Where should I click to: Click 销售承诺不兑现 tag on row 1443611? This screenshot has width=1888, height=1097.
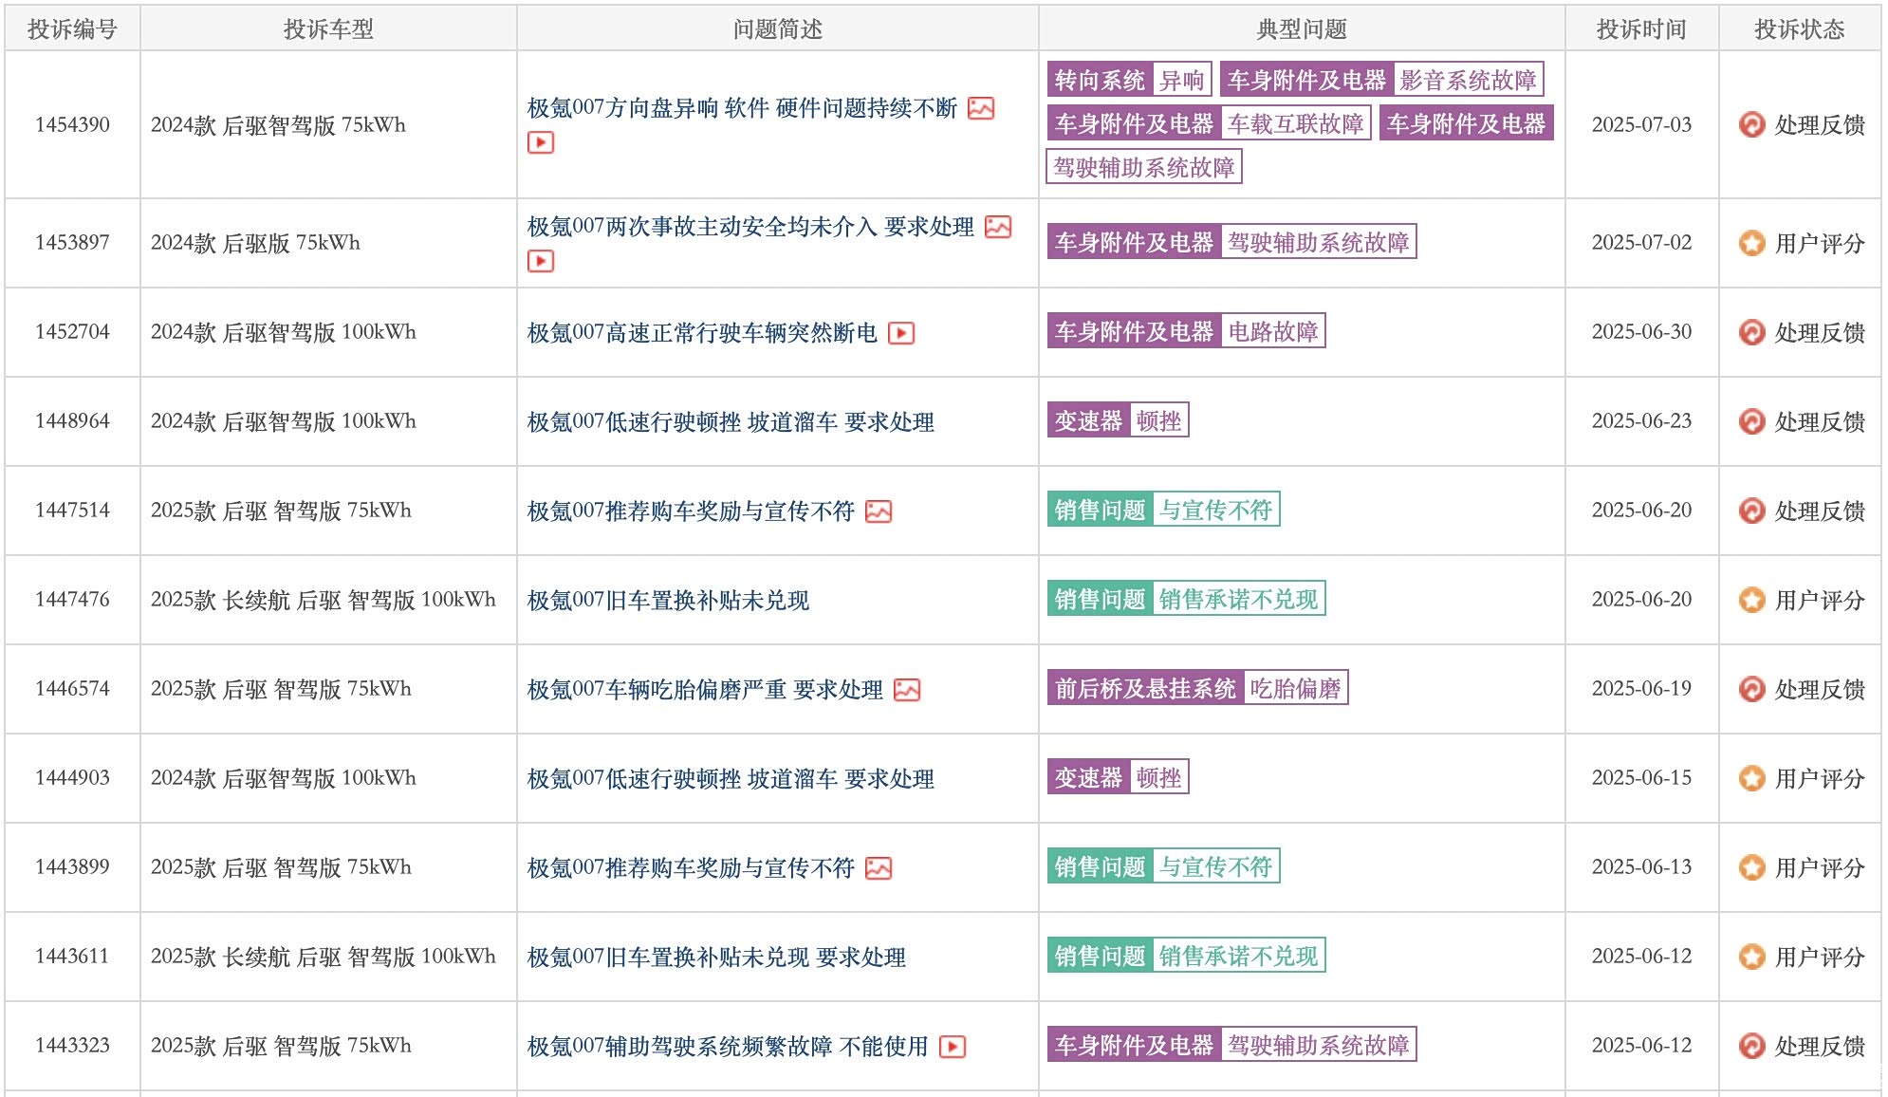click(x=1238, y=956)
